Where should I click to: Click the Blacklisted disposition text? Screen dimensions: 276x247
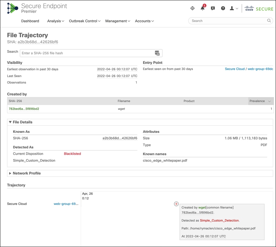72,154
